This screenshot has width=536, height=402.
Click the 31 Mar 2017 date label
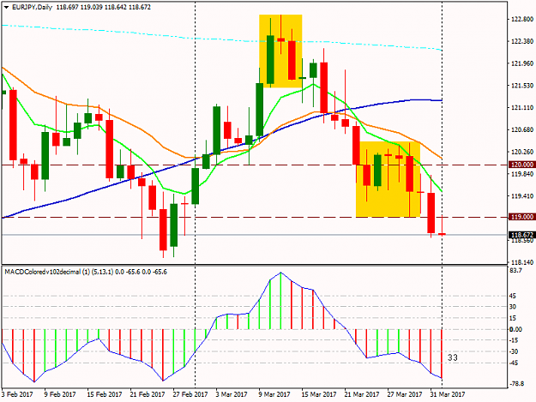(448, 394)
